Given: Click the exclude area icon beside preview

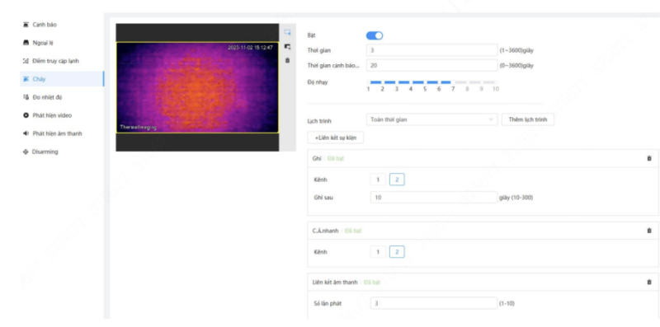Looking at the screenshot, I should pyautogui.click(x=287, y=47).
